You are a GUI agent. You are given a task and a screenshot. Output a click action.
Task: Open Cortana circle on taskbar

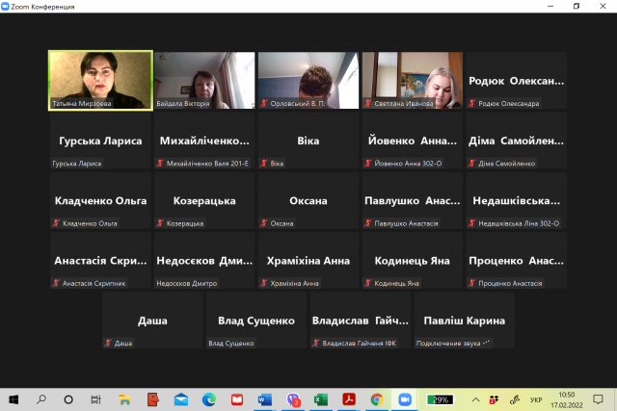(68, 400)
